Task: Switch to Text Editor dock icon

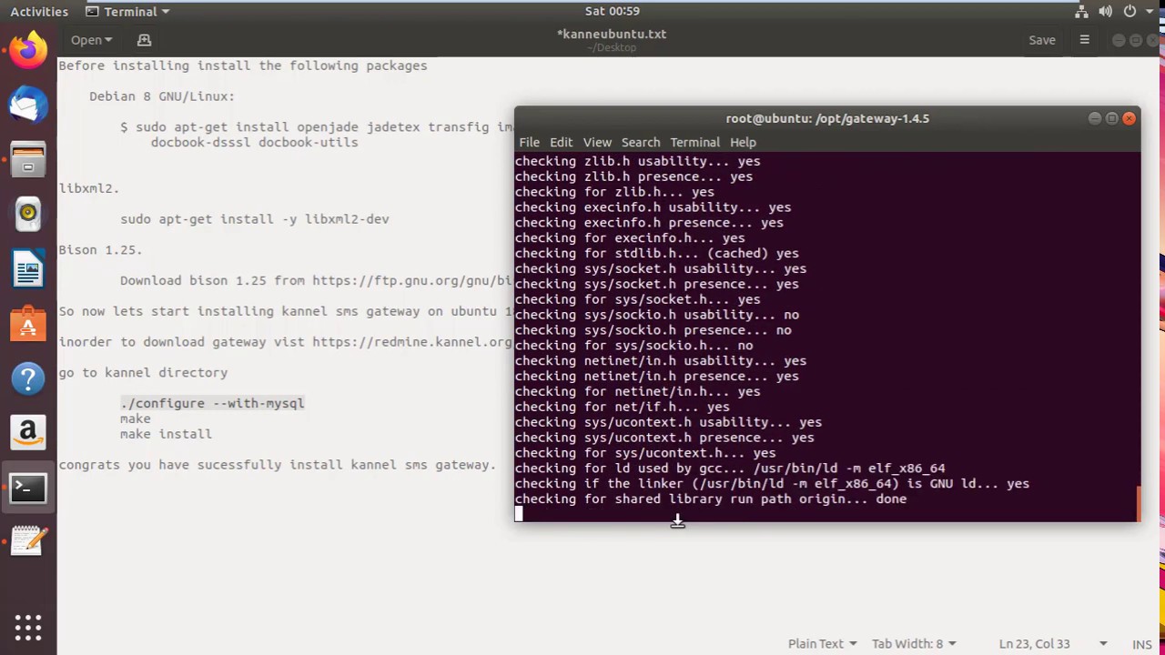Action: [28, 543]
